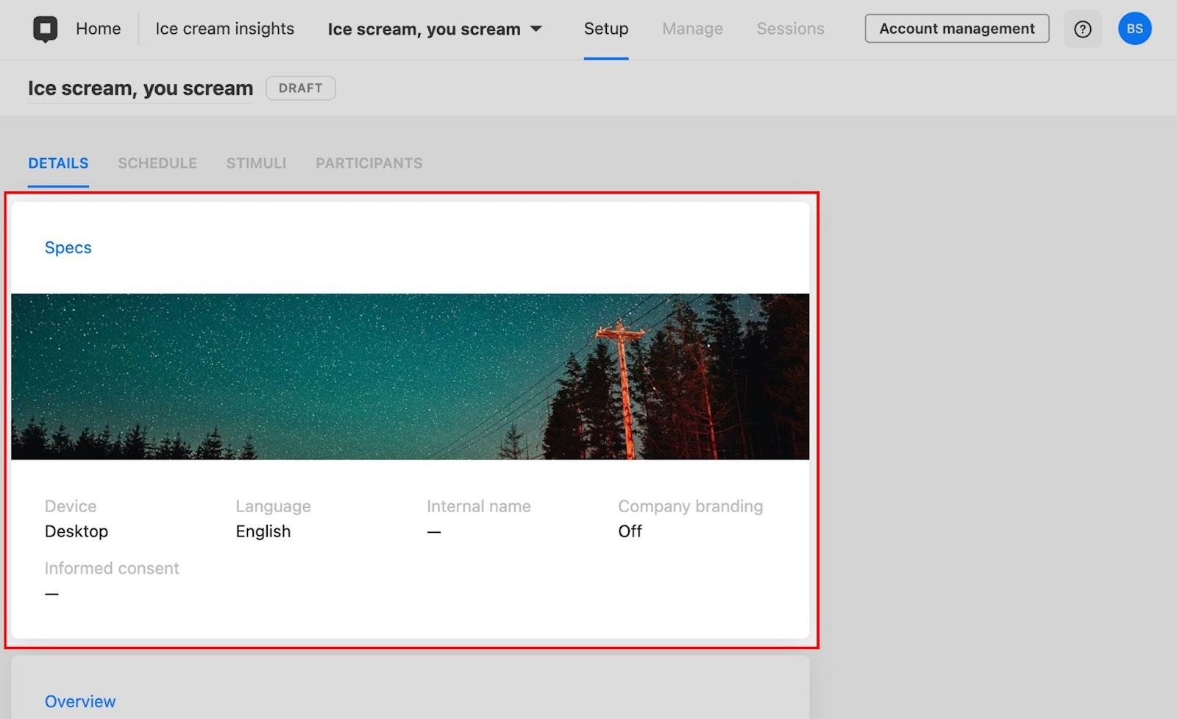Click the Specs section heading
1177x719 pixels.
pos(68,248)
